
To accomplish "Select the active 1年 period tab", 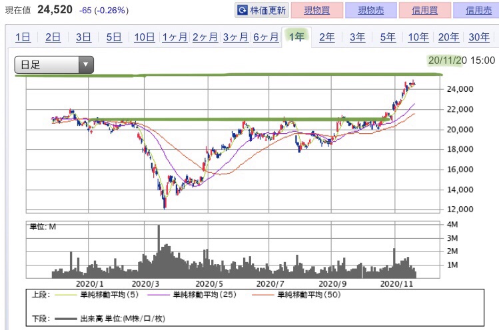I will 296,37.
